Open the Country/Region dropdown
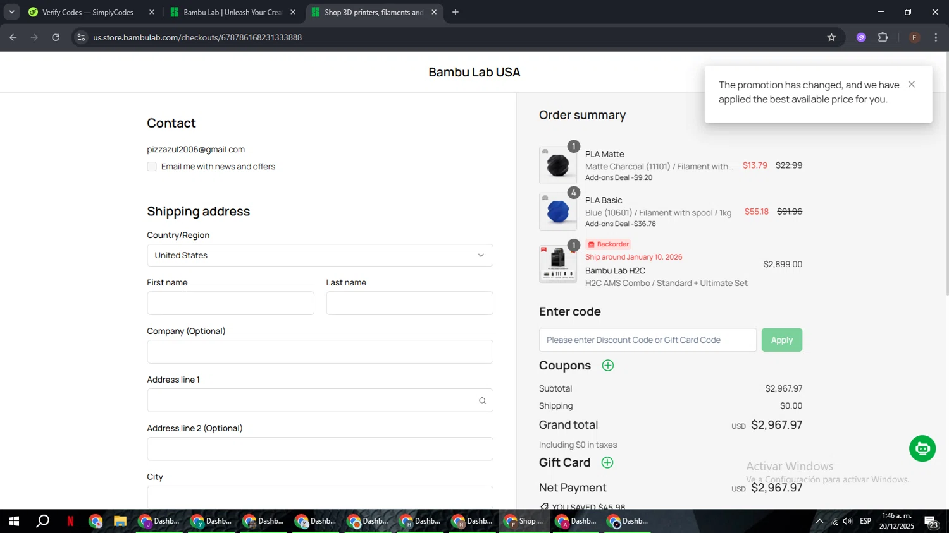The width and height of the screenshot is (949, 533). [320, 255]
